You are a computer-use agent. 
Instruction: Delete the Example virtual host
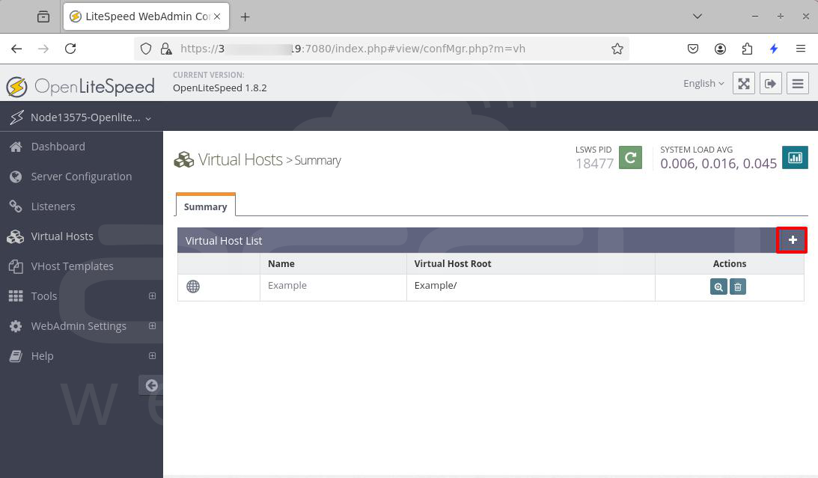(738, 287)
